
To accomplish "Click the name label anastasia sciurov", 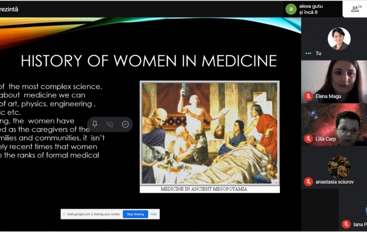I will [335, 182].
